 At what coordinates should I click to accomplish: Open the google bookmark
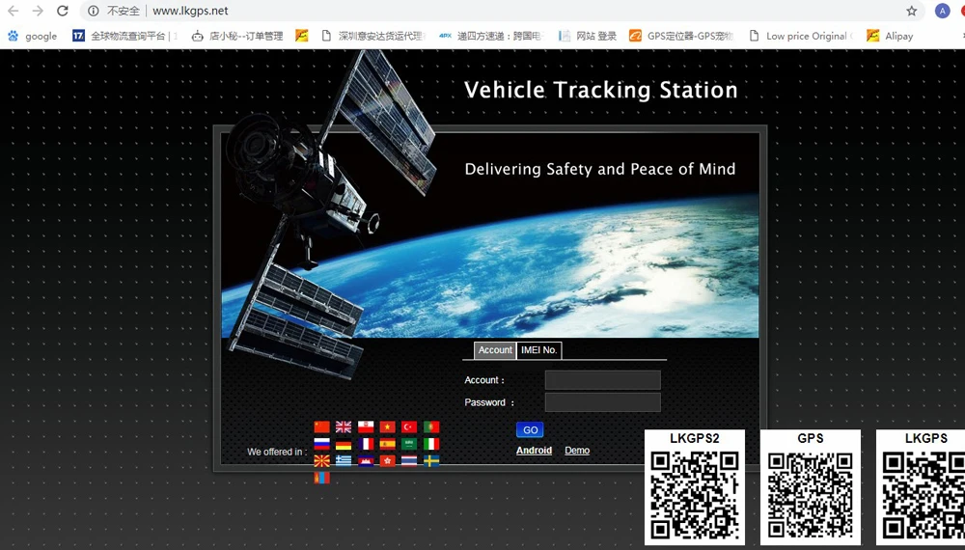(32, 36)
